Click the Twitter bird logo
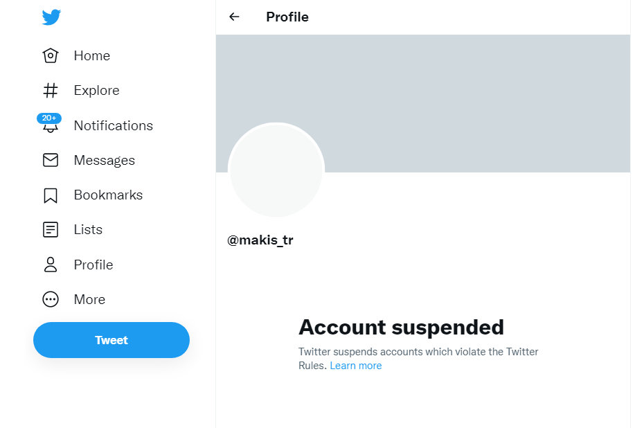The image size is (644, 428). [51, 17]
